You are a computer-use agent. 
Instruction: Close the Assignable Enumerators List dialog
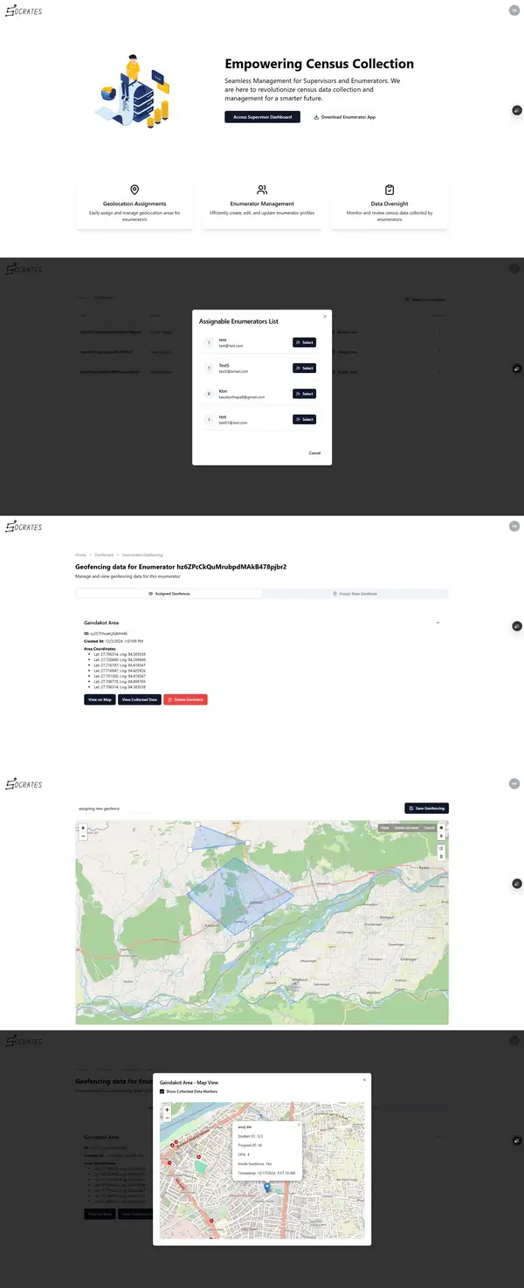tap(325, 315)
